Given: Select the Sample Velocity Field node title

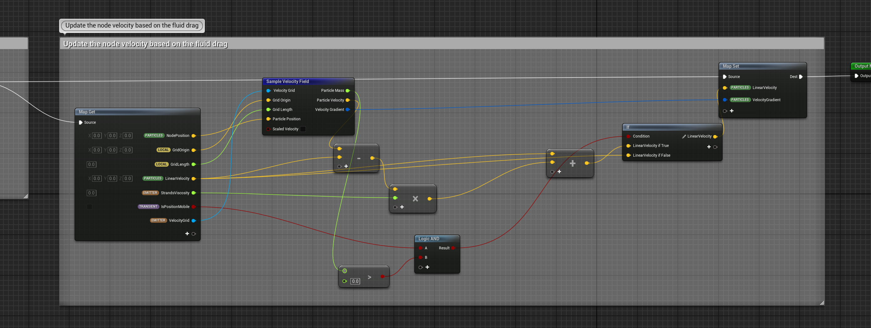Looking at the screenshot, I should pyautogui.click(x=287, y=81).
